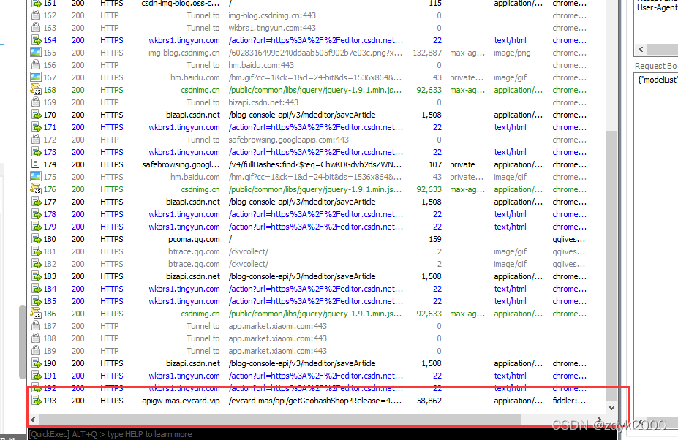
Task: Click the JS script icon of session 168
Action: 36,90
